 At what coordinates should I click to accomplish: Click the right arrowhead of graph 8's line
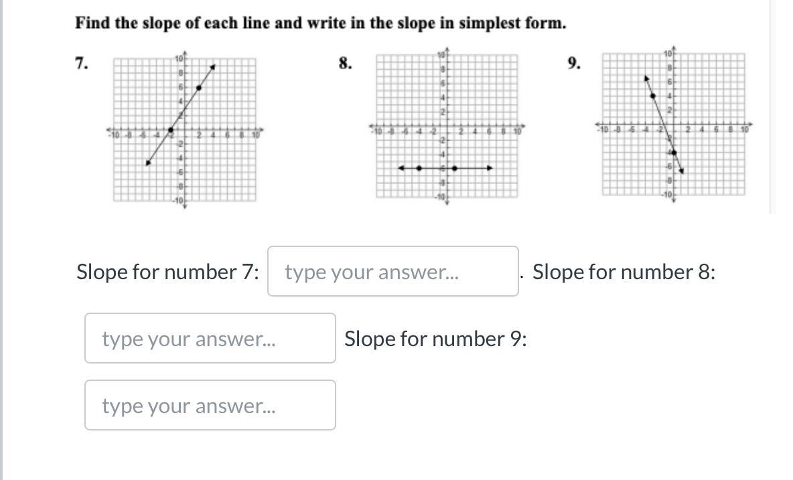click(x=490, y=168)
